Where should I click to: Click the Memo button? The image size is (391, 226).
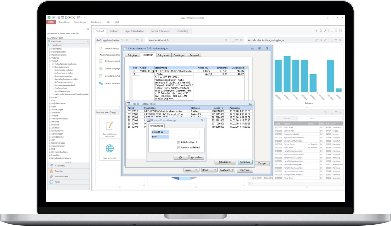pyautogui.click(x=192, y=170)
